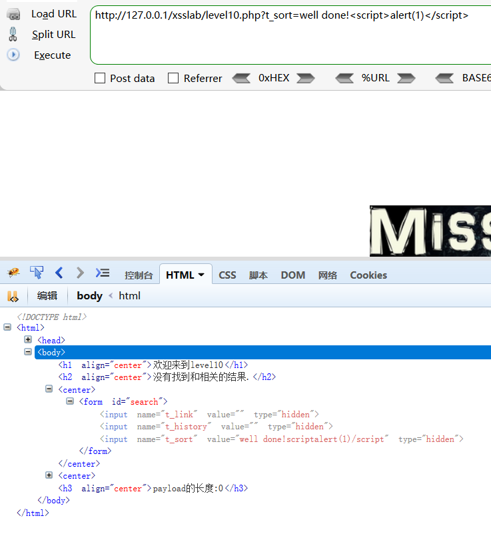Click the Load URL label
The height and width of the screenshot is (534, 491).
(x=54, y=14)
